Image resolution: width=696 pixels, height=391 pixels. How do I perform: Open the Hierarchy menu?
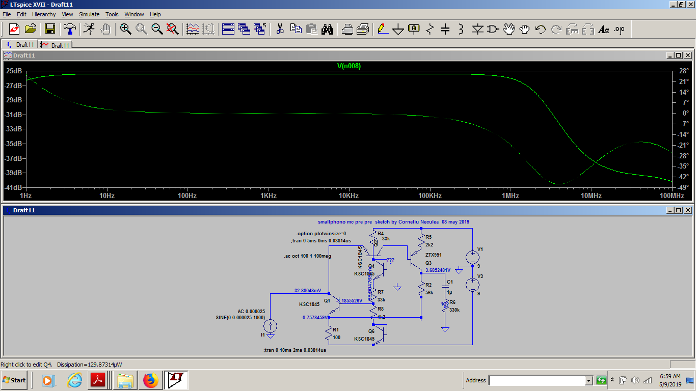tap(44, 14)
